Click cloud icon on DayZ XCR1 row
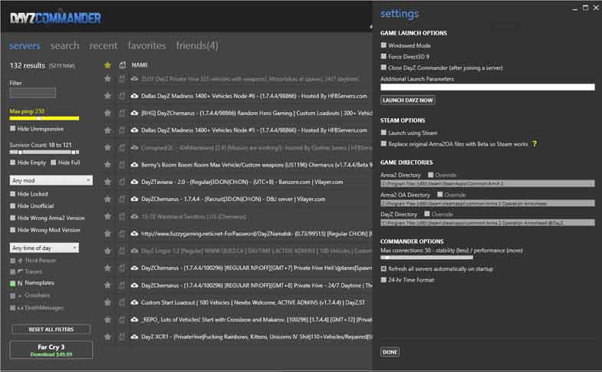The height and width of the screenshot is (372, 602). tap(134, 337)
